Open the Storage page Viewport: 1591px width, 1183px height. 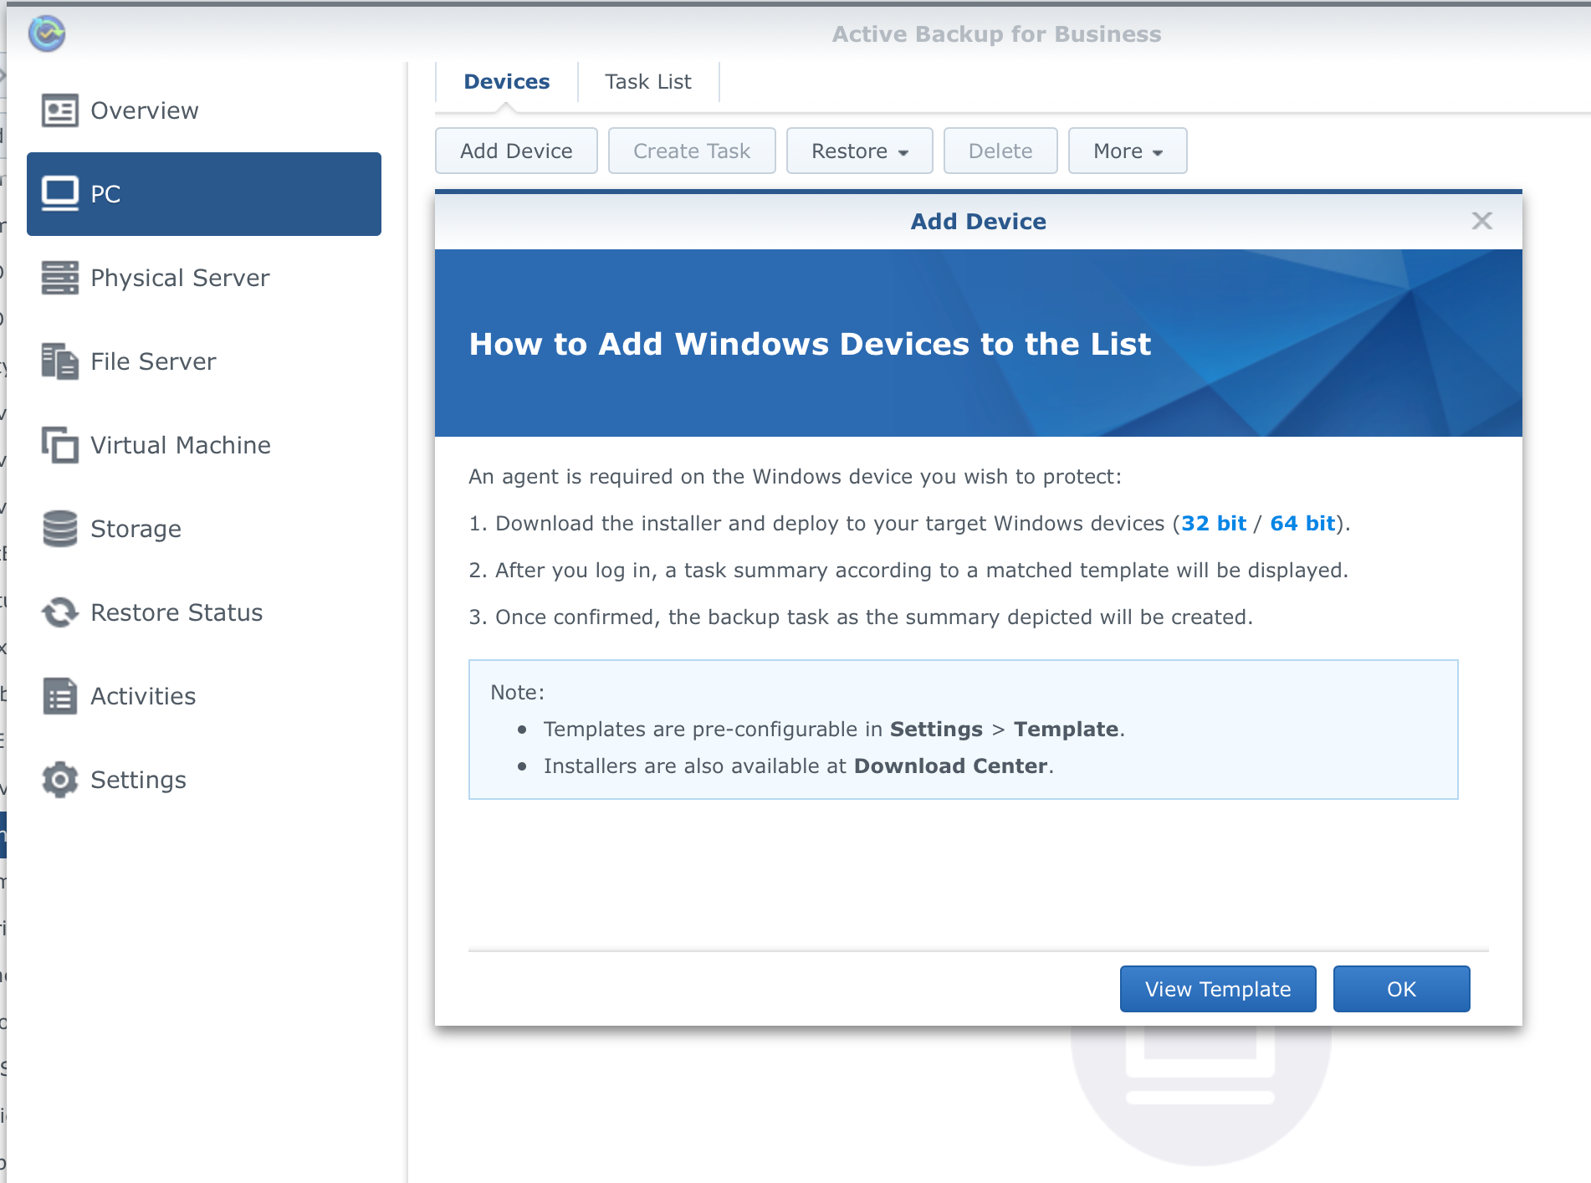coord(204,529)
